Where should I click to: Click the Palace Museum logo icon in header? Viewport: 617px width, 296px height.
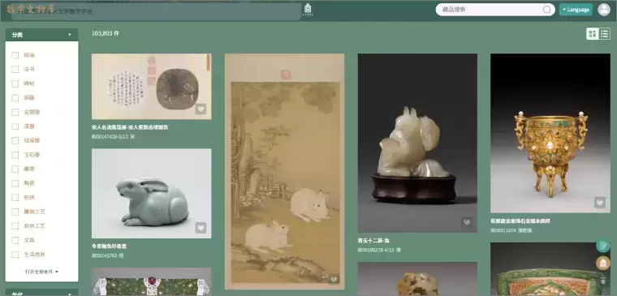(308, 10)
